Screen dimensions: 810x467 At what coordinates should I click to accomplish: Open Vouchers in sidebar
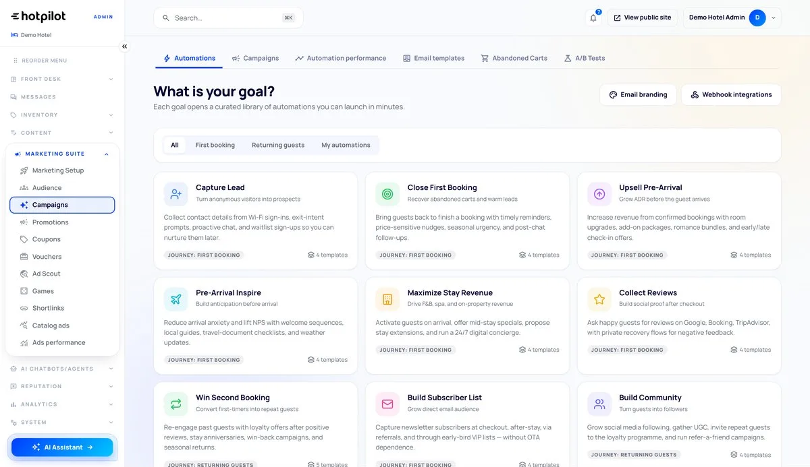tap(62, 257)
